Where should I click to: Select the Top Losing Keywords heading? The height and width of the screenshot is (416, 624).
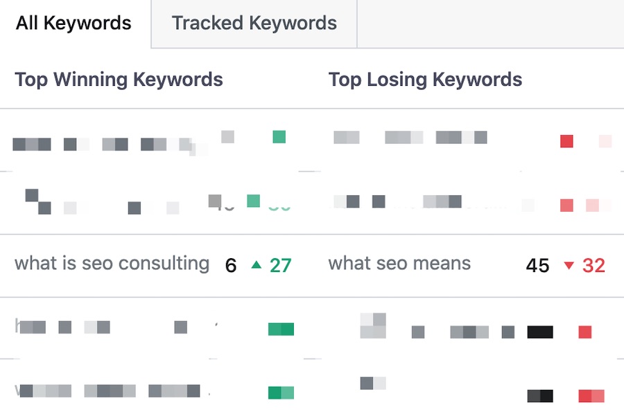[425, 80]
